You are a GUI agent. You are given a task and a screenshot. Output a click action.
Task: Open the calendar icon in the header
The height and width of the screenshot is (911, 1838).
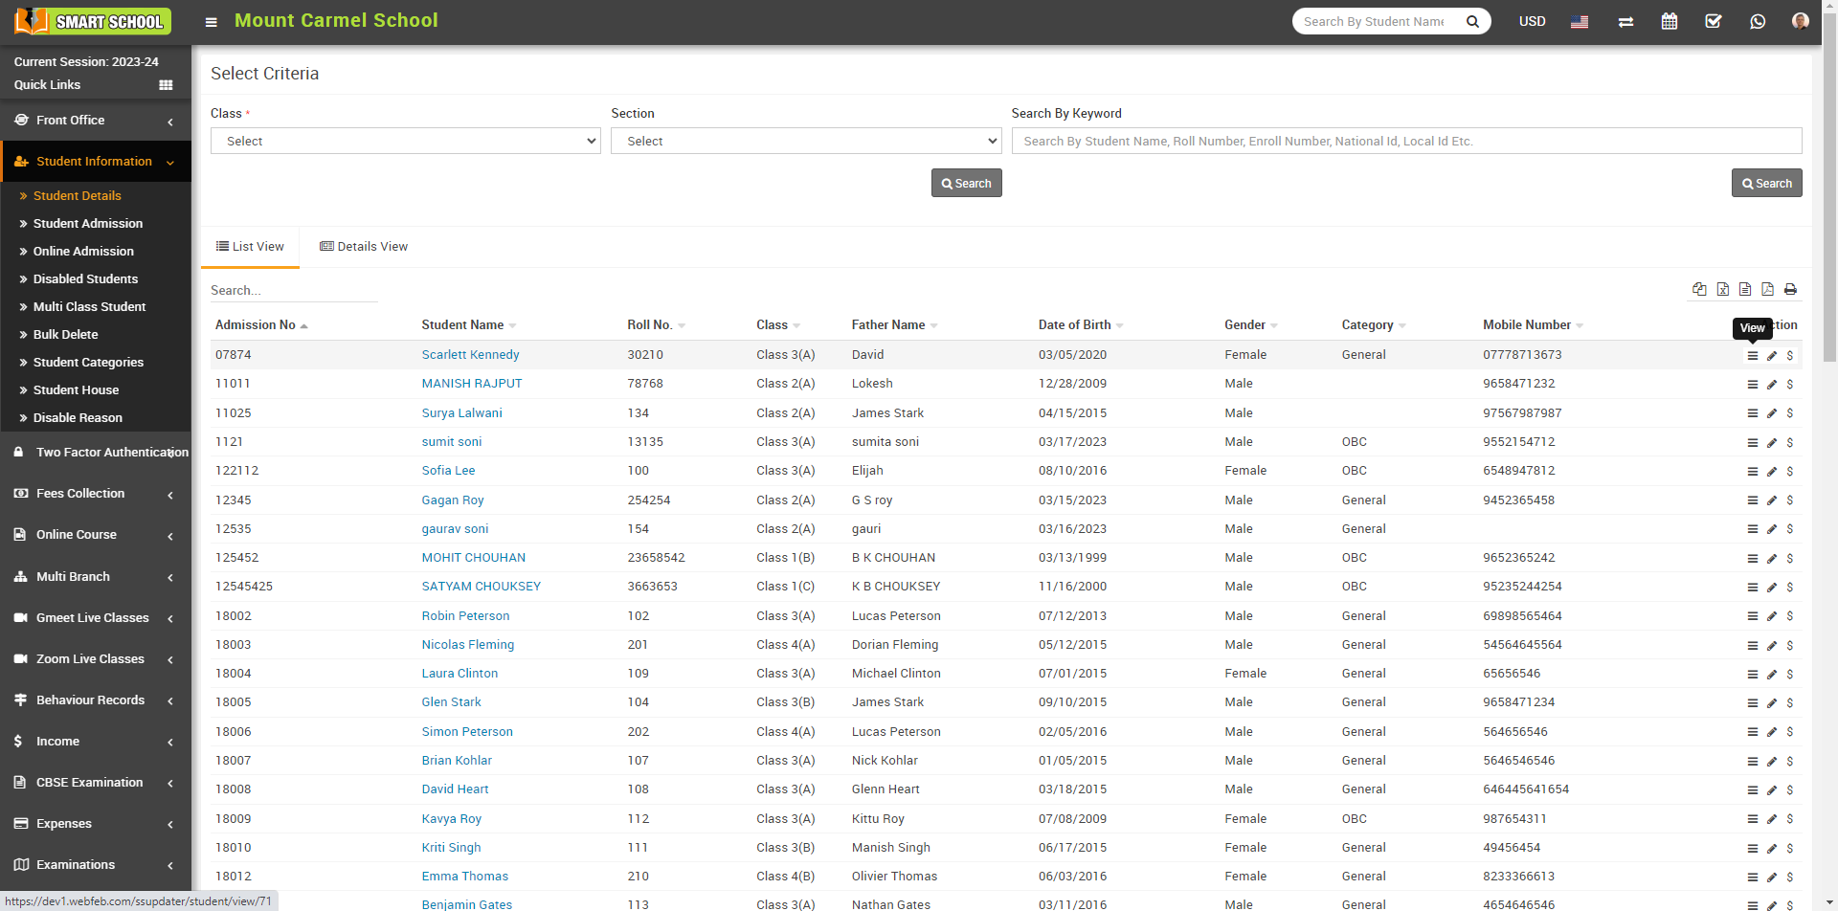[x=1670, y=21]
